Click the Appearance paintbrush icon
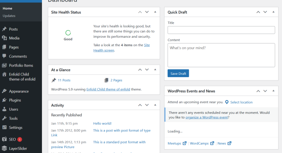The height and width of the screenshot is (153, 282). (x=4, y=91)
